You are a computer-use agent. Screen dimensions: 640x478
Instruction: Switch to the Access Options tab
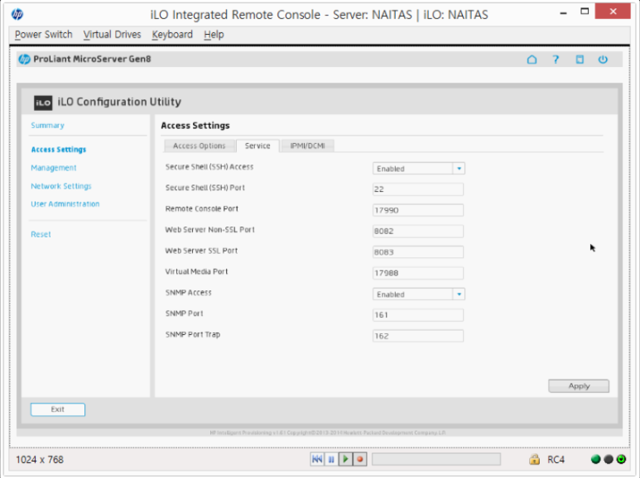click(199, 146)
